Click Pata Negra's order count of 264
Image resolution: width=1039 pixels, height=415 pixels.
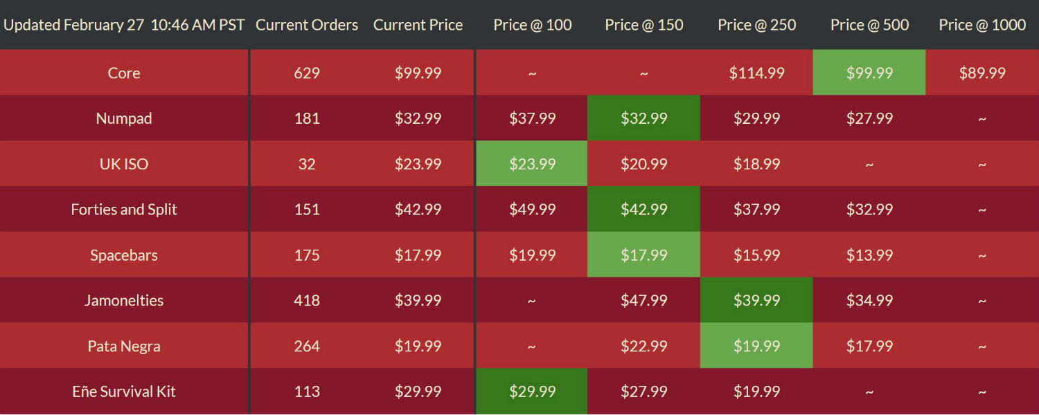[x=307, y=346]
